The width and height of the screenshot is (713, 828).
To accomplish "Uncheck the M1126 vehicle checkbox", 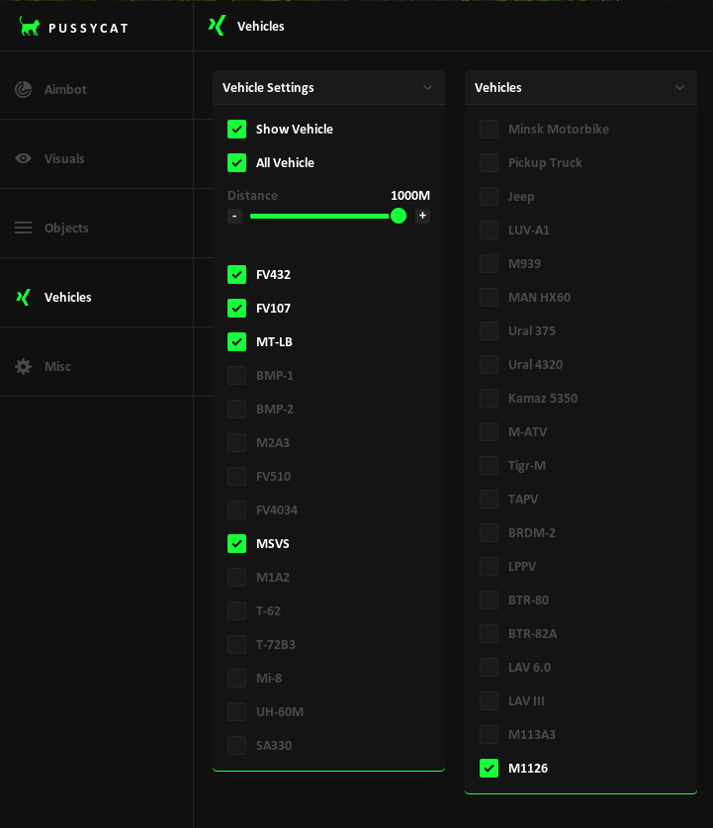I will point(489,768).
